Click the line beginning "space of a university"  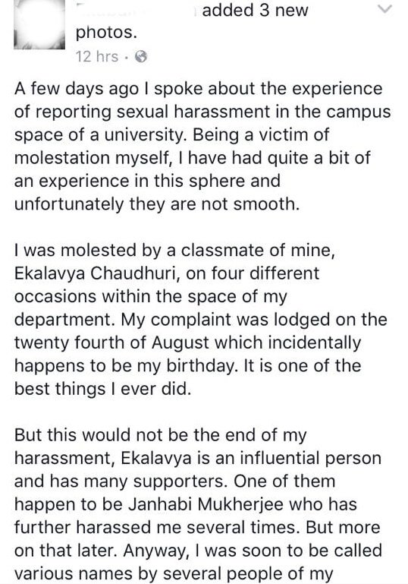point(171,135)
